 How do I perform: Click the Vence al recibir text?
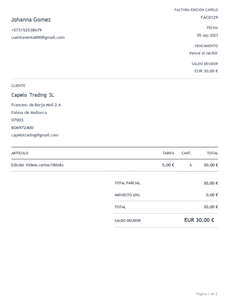click(203, 53)
